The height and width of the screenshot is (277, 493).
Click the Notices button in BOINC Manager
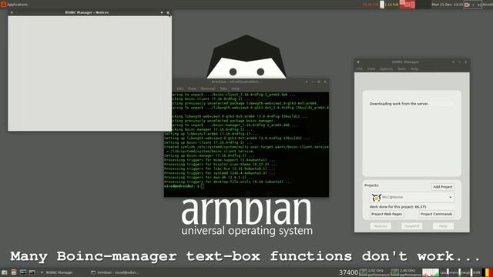(381, 225)
